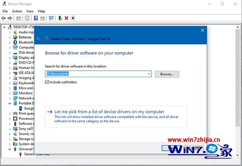This screenshot has width=242, height=166.
Task: Click the Universal Serial Bus icon
Action: (x=15, y=149)
